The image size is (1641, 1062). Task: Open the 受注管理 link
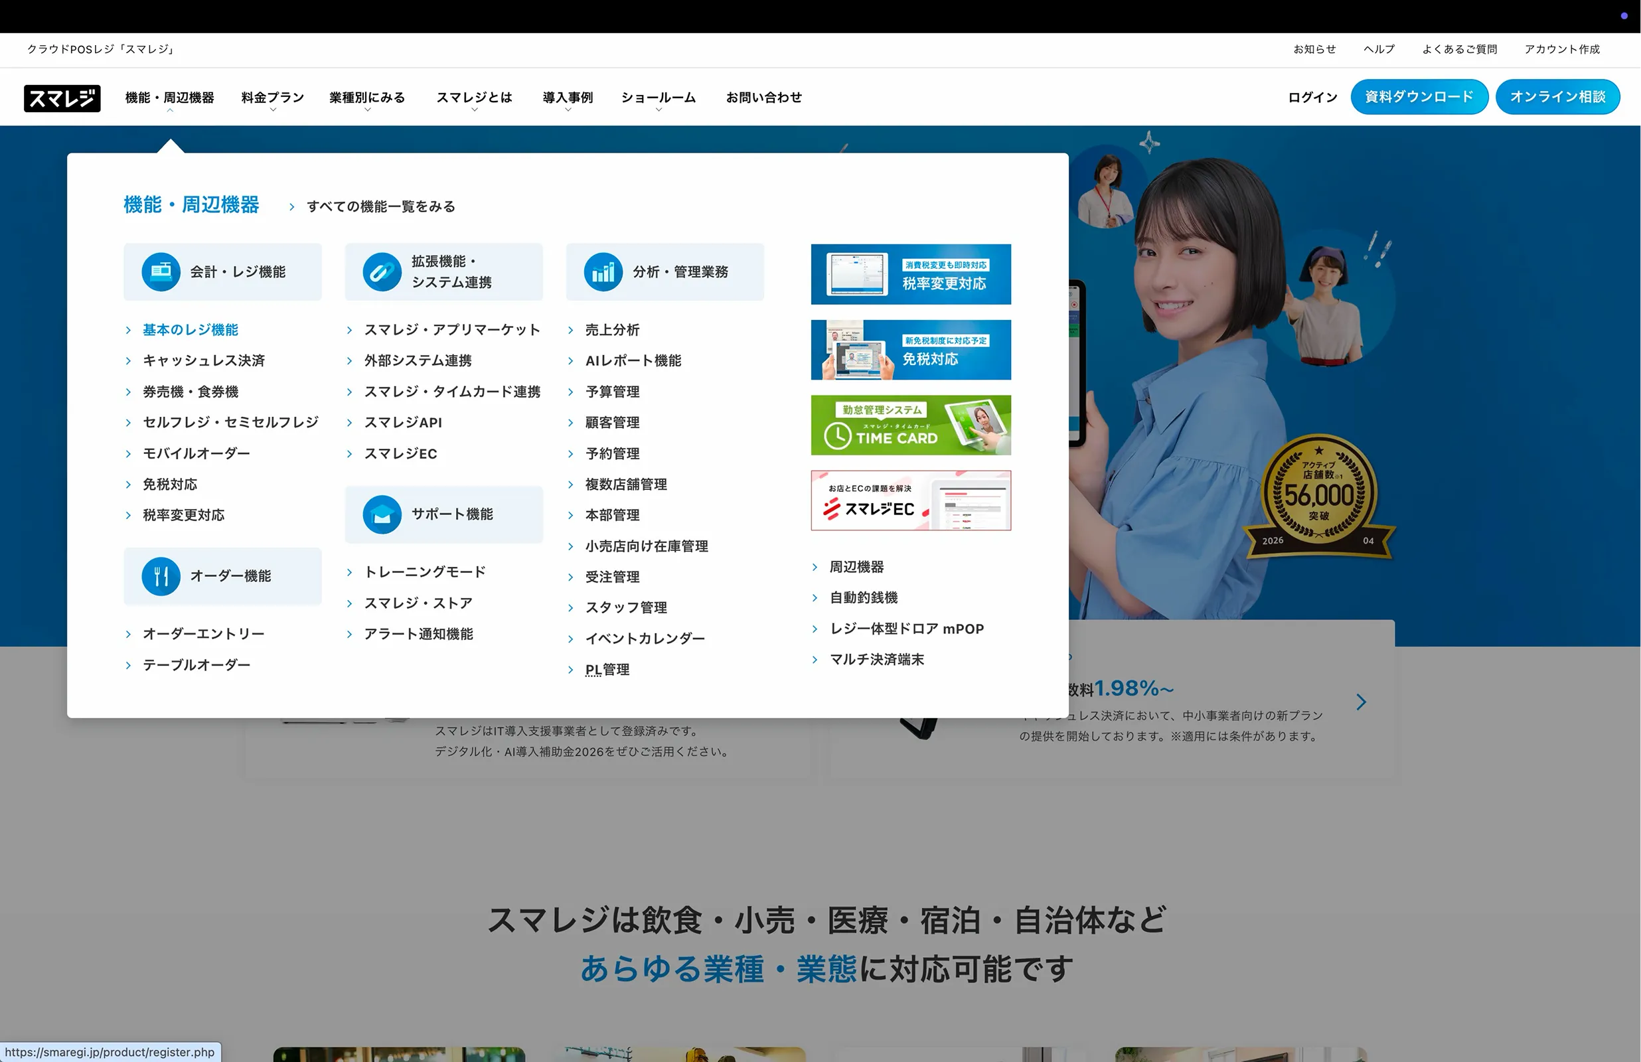point(612,577)
